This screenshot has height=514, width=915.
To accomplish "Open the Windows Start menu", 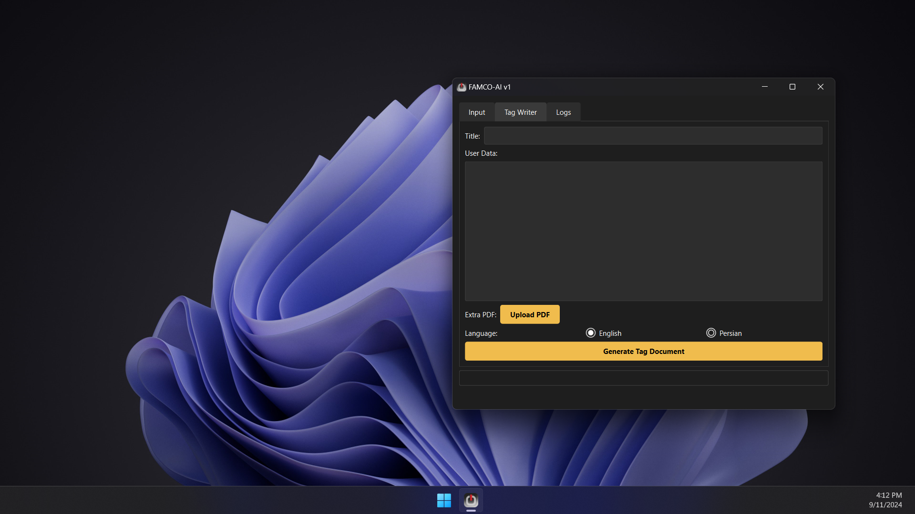I will point(444,500).
